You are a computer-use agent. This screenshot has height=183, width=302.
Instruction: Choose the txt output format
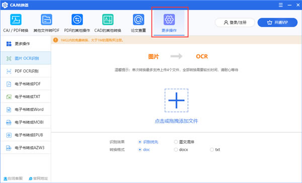[x=212, y=149]
